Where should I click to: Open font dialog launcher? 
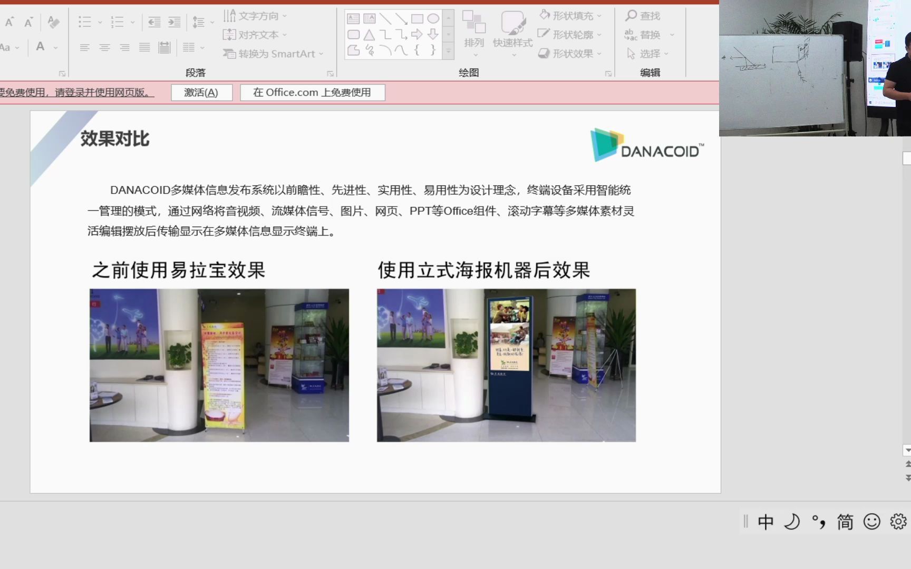[62, 74]
